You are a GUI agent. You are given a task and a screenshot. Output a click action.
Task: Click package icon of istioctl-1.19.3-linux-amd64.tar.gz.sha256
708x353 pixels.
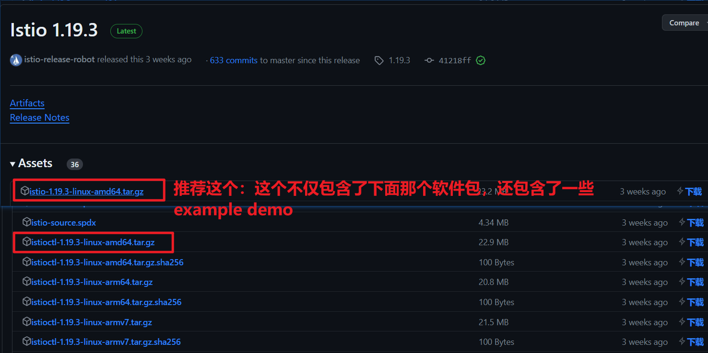[27, 262]
